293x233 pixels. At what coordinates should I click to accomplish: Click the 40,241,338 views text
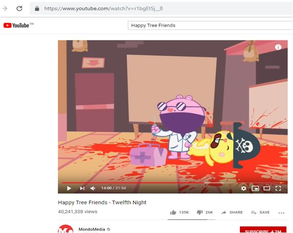[x=78, y=212]
